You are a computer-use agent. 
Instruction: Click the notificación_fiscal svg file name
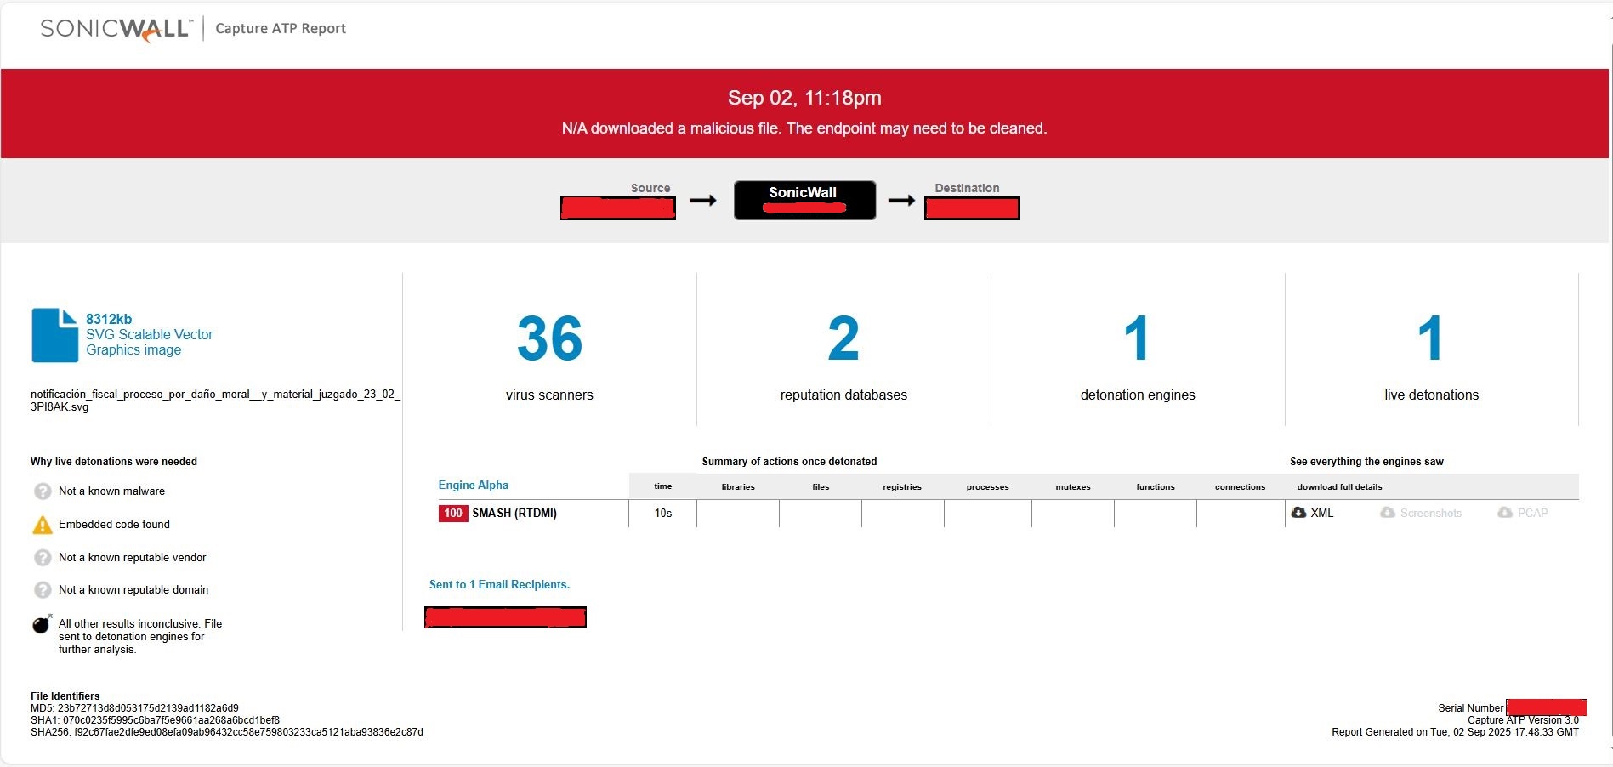coord(215,401)
